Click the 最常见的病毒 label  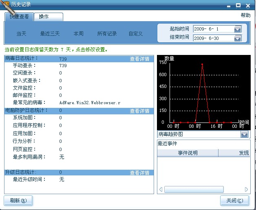(29, 103)
